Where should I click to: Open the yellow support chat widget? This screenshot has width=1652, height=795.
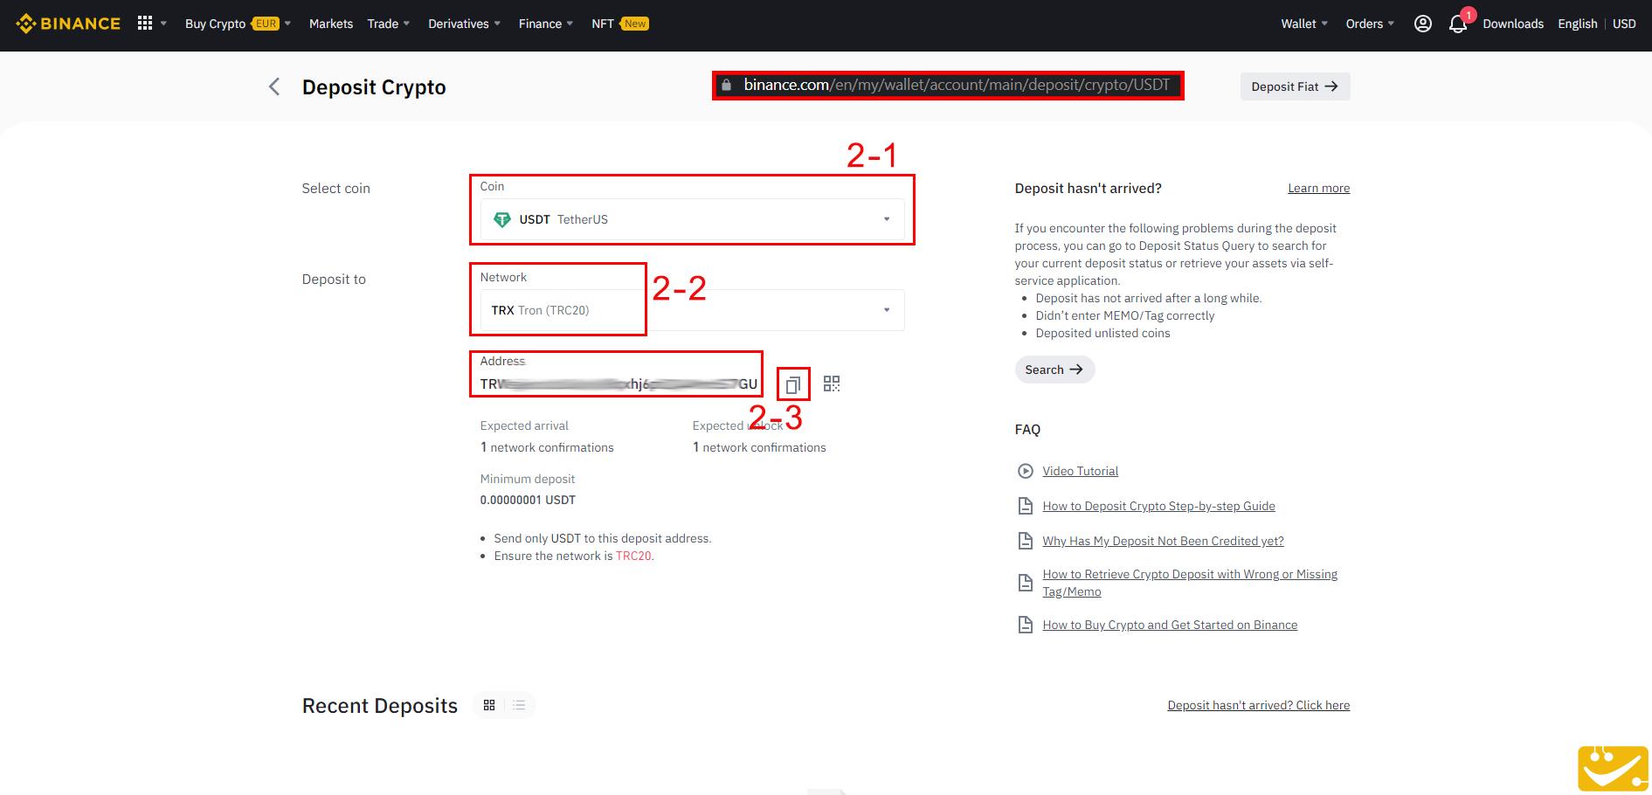pos(1613,768)
